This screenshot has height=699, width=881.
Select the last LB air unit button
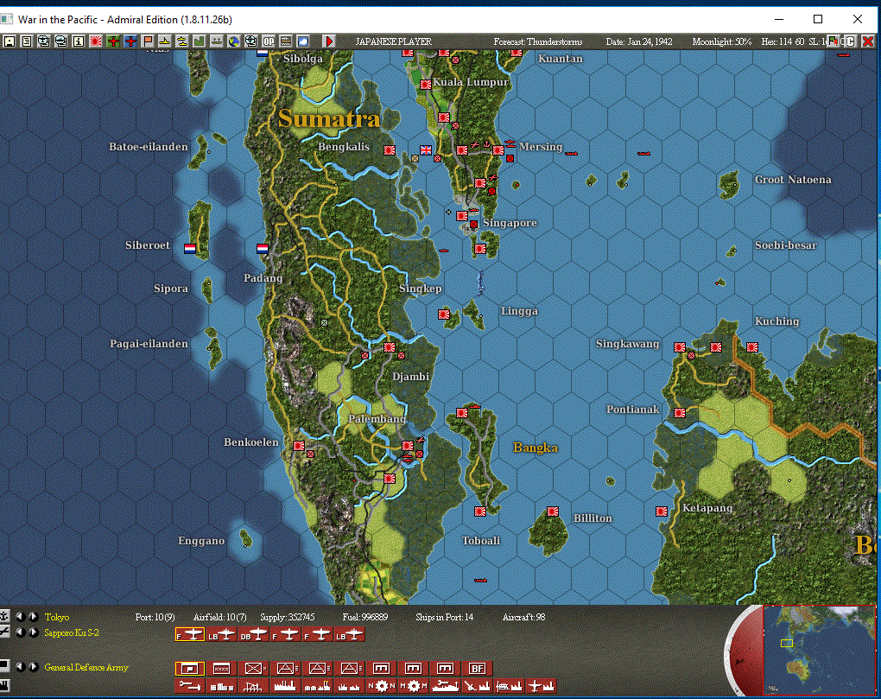coord(350,635)
